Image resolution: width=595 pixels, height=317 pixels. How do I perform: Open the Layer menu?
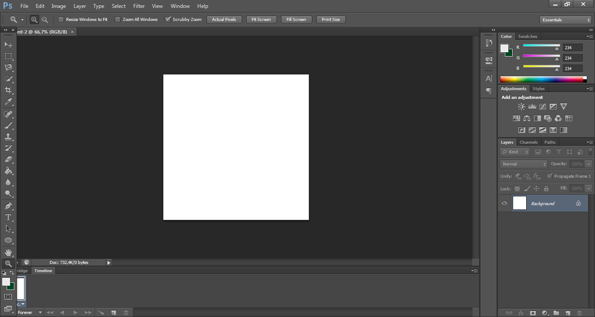click(x=80, y=6)
